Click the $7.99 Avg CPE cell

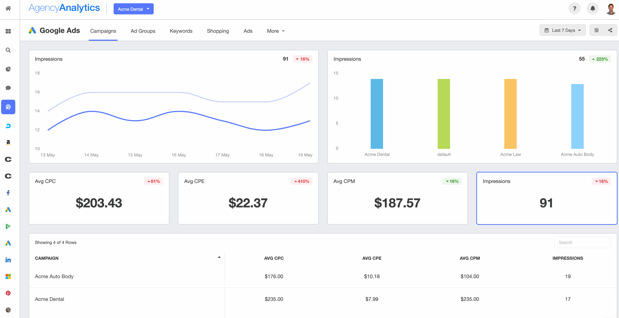pos(372,299)
